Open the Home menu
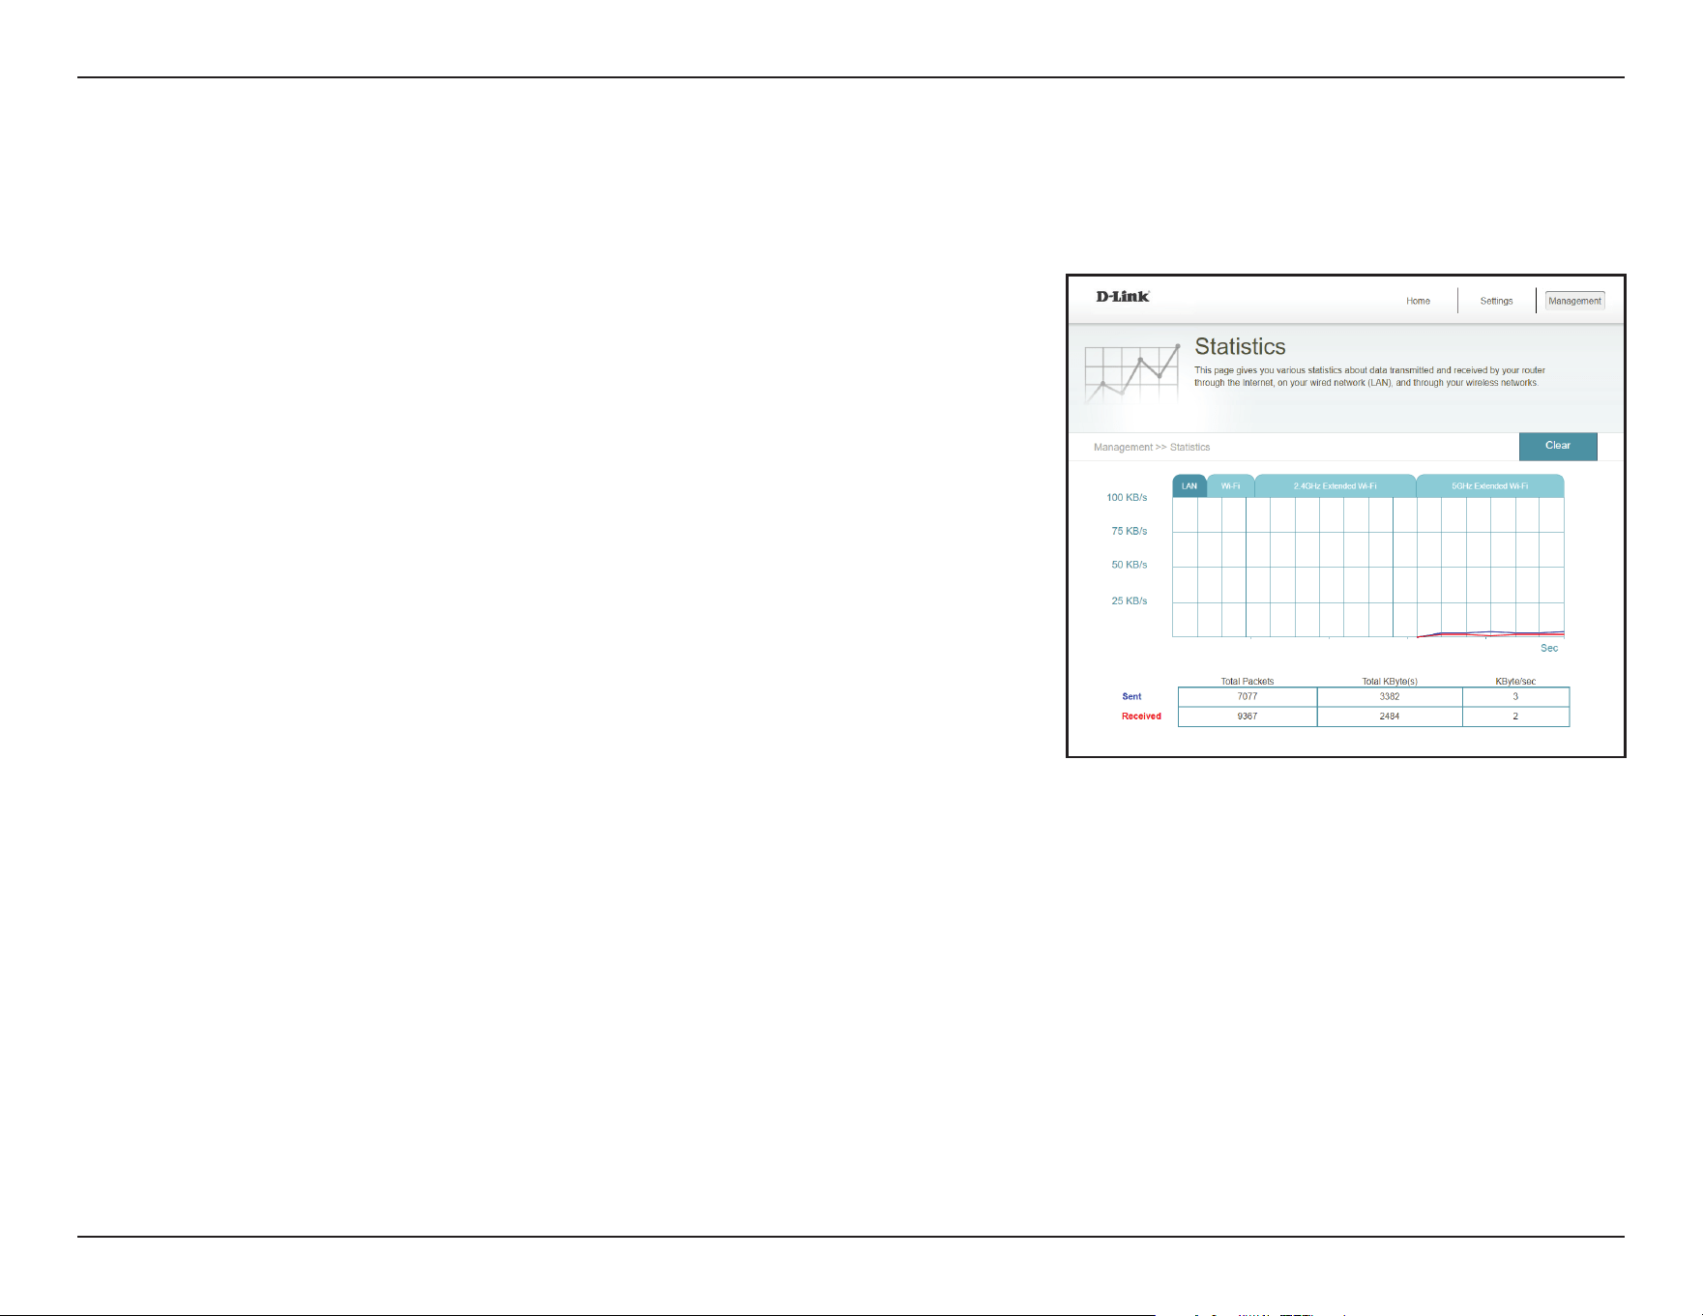 1418,301
